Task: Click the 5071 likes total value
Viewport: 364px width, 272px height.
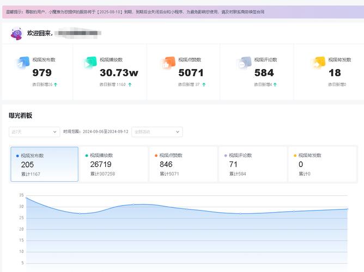Action: coord(191,73)
